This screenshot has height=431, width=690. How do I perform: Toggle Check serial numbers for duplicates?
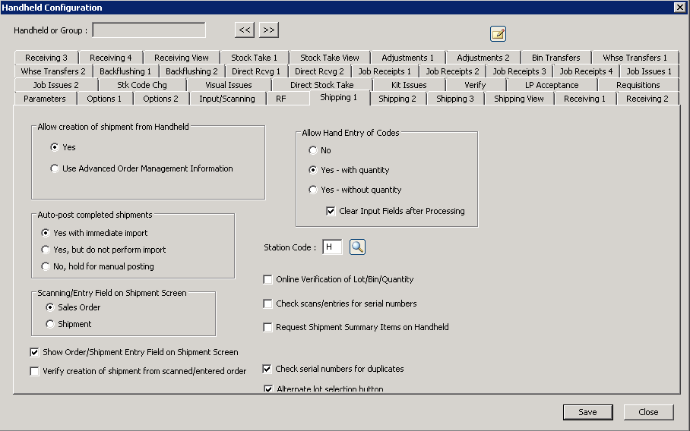pyautogui.click(x=267, y=369)
